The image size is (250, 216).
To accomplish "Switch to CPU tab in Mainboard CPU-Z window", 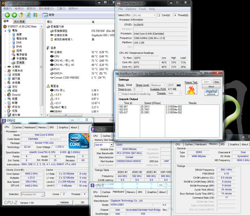I will tap(95, 192).
